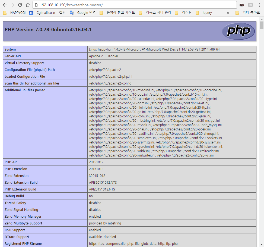Open the Cgimall.co.kr calendar bookmark
The image size is (264, 247).
point(48,13)
